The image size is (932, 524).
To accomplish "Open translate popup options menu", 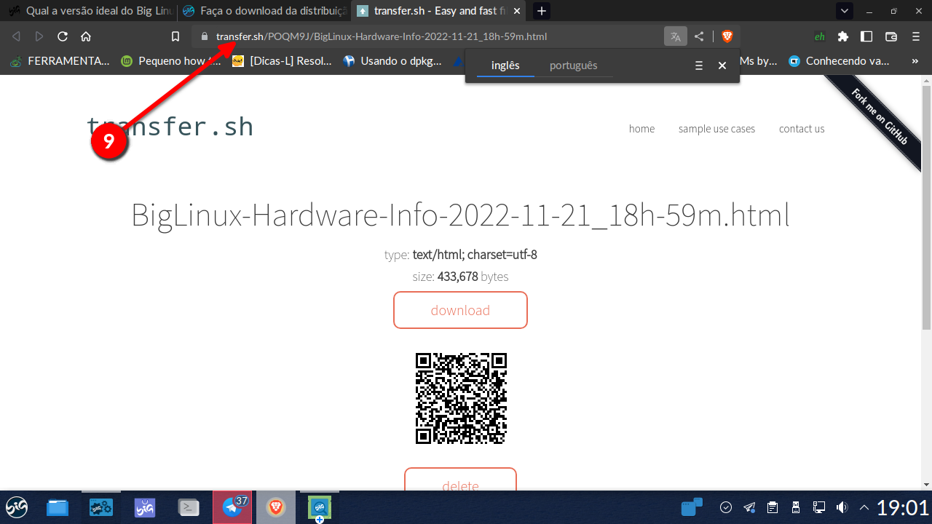I will tap(699, 65).
